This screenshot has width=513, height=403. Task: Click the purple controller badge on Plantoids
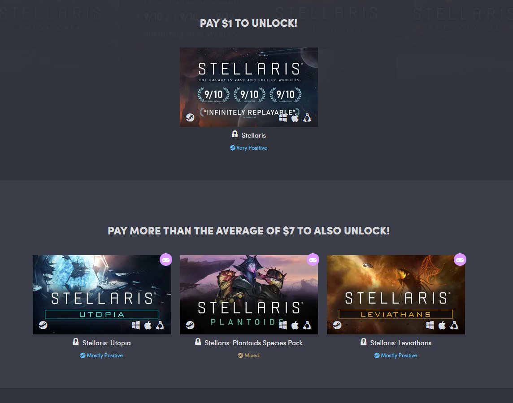point(313,260)
